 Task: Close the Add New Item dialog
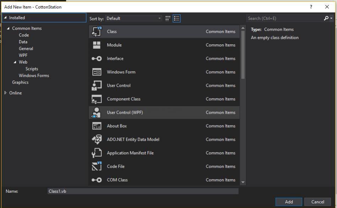tap(327, 7)
